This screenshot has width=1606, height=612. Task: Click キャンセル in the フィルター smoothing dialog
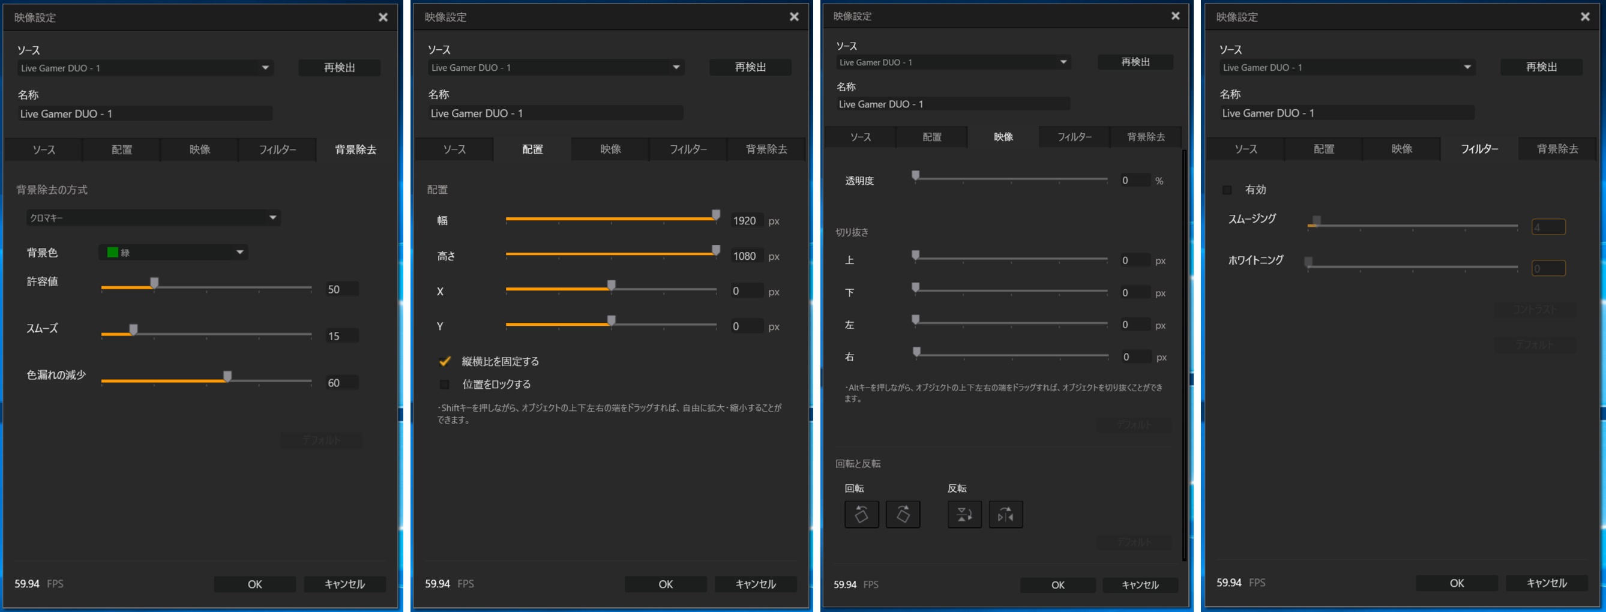tap(1547, 583)
